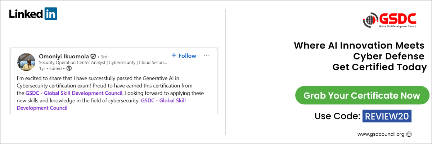The height and width of the screenshot is (144, 432).
Task: Click the GSDC globe logo icon
Action: [x=370, y=20]
